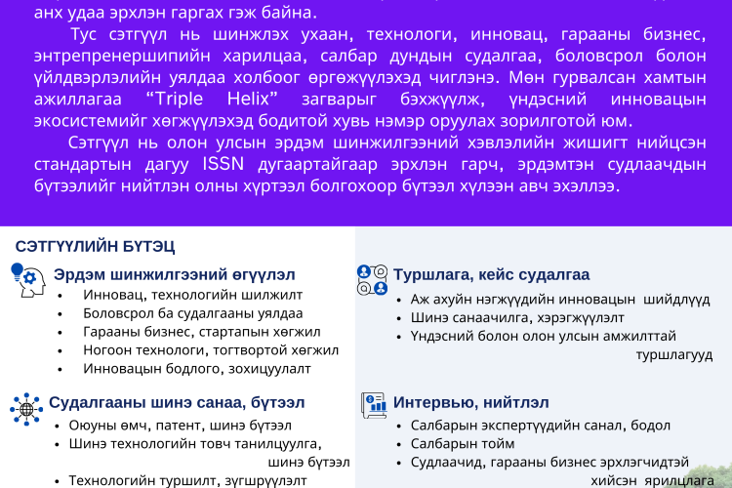Click bullet Шинэ санаачилга, хэрэгжүүлэлт
The image size is (732, 488).
[x=517, y=317]
